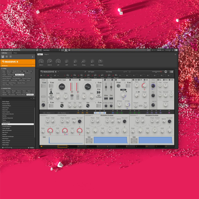Image resolution: width=199 pixels, height=199 pixels.
Task: Clear the browser search with the x icon
Action: pyautogui.click(x=31, y=99)
